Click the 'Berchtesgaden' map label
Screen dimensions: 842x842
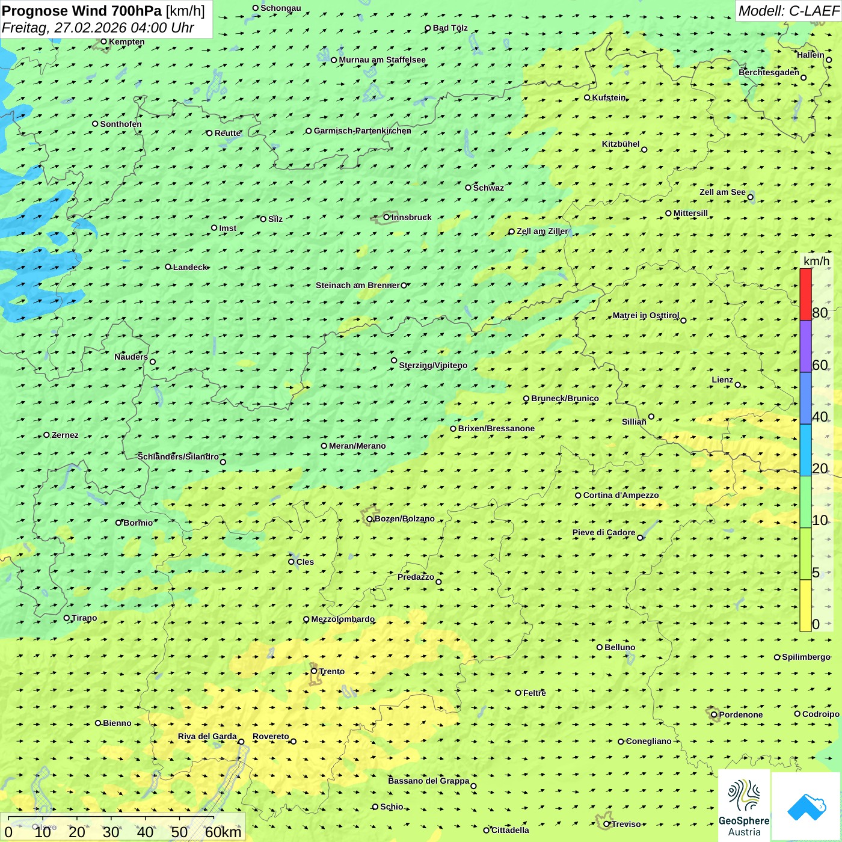coord(769,72)
